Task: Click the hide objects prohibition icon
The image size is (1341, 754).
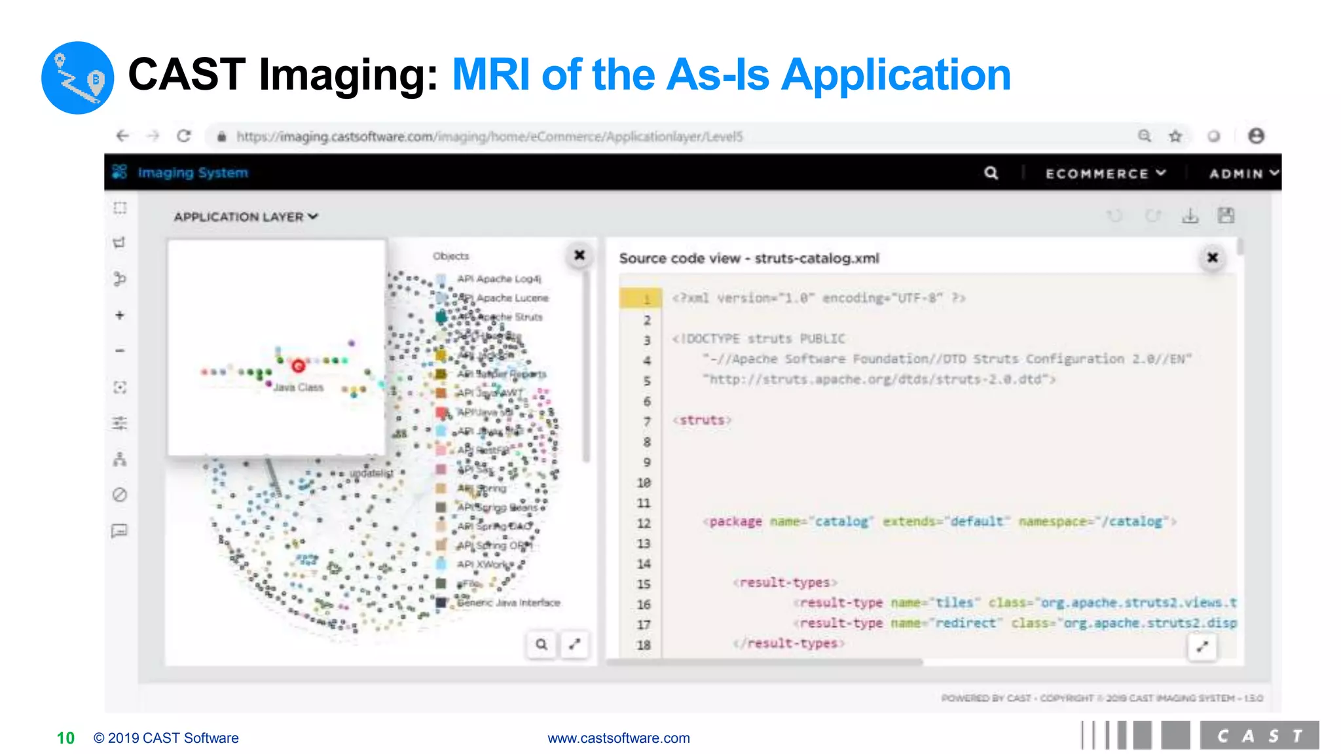Action: [x=120, y=495]
